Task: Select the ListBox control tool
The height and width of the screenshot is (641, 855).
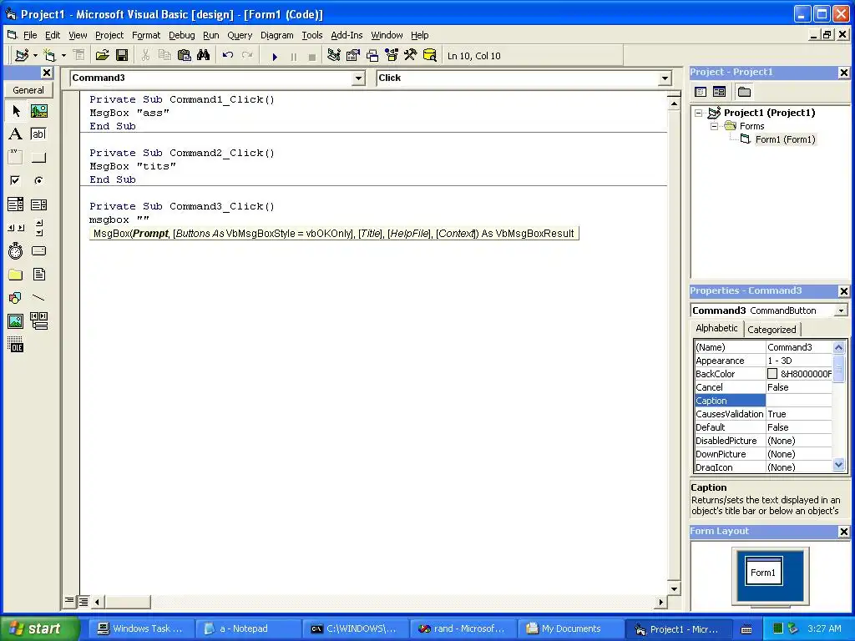Action: 38,204
